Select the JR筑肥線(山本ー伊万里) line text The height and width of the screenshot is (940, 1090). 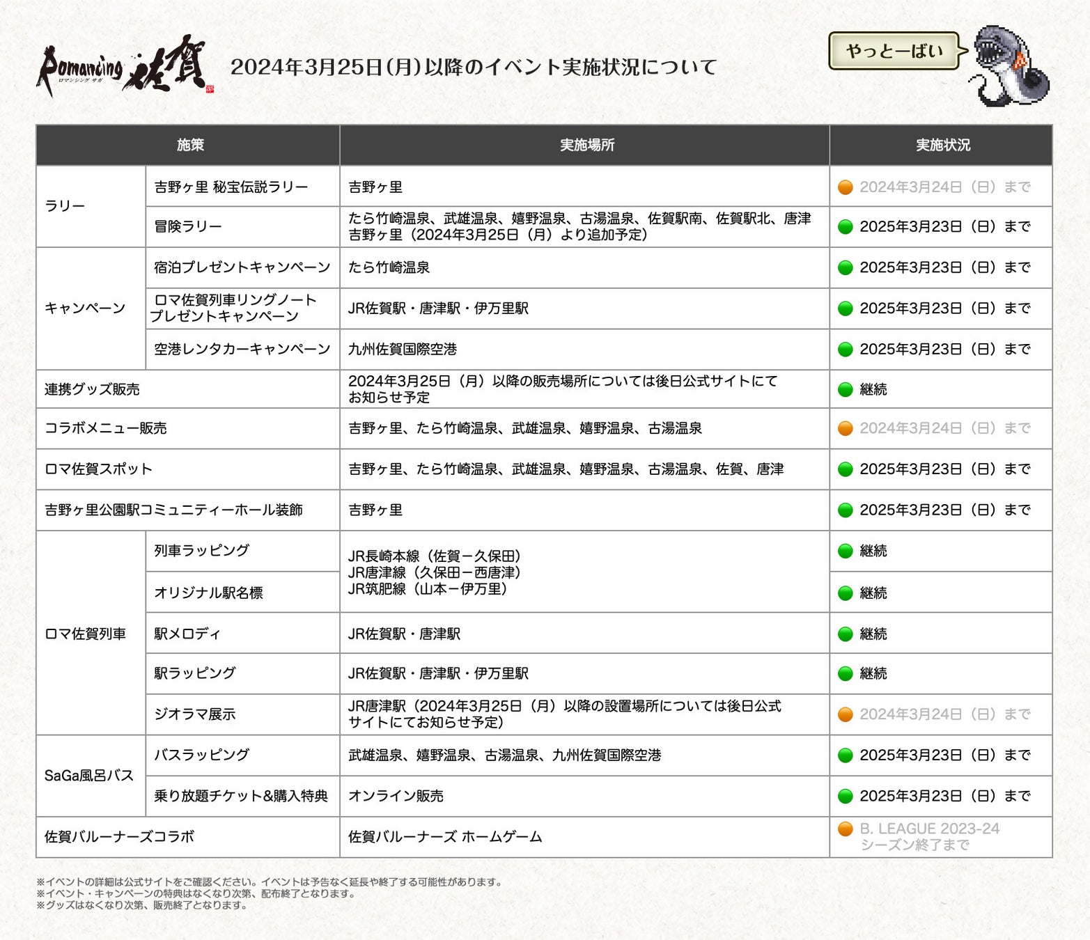pos(428,589)
